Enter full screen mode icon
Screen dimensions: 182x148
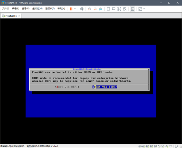point(119,9)
